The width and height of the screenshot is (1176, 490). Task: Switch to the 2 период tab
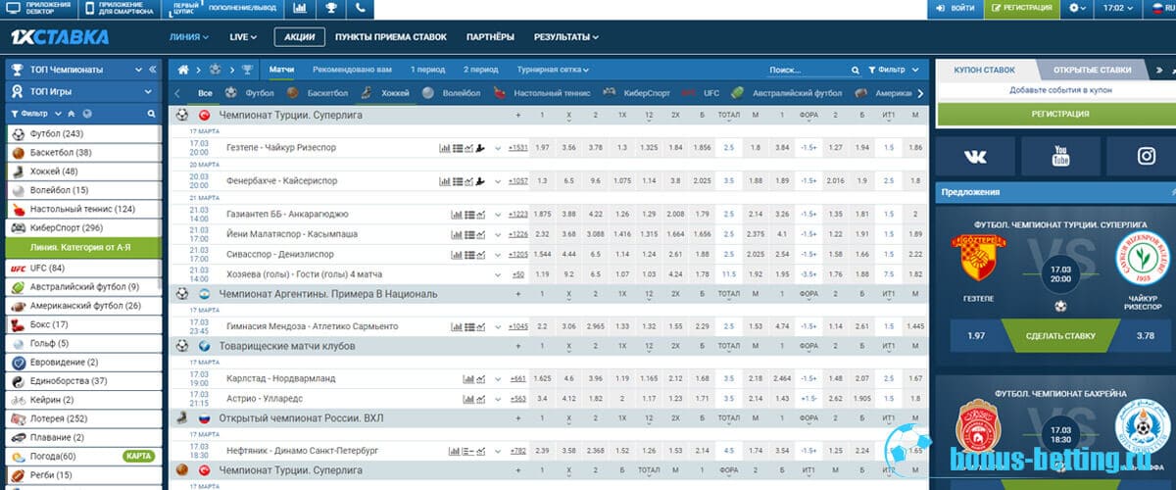click(x=480, y=71)
